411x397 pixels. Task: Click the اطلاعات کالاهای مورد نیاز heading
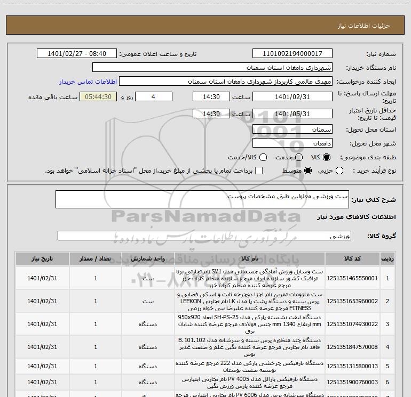point(356,217)
